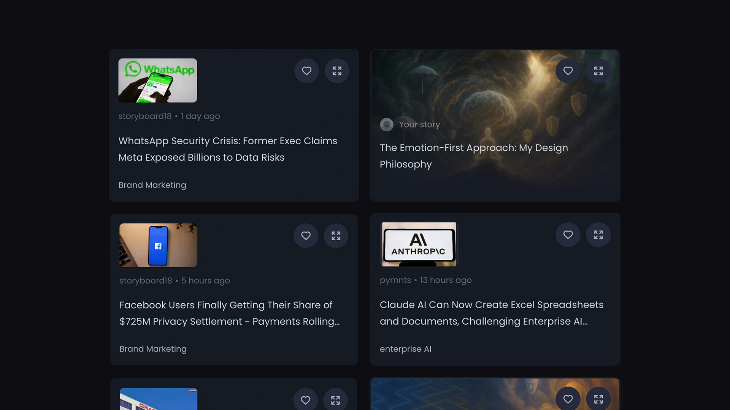730x410 pixels.
Task: Expand the Claude AI Excel Spreadsheets story
Action: click(x=598, y=235)
